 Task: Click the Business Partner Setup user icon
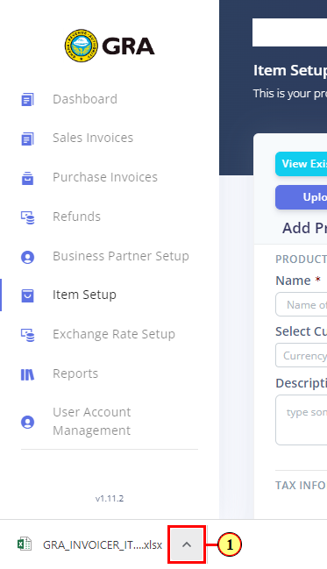[x=27, y=257]
